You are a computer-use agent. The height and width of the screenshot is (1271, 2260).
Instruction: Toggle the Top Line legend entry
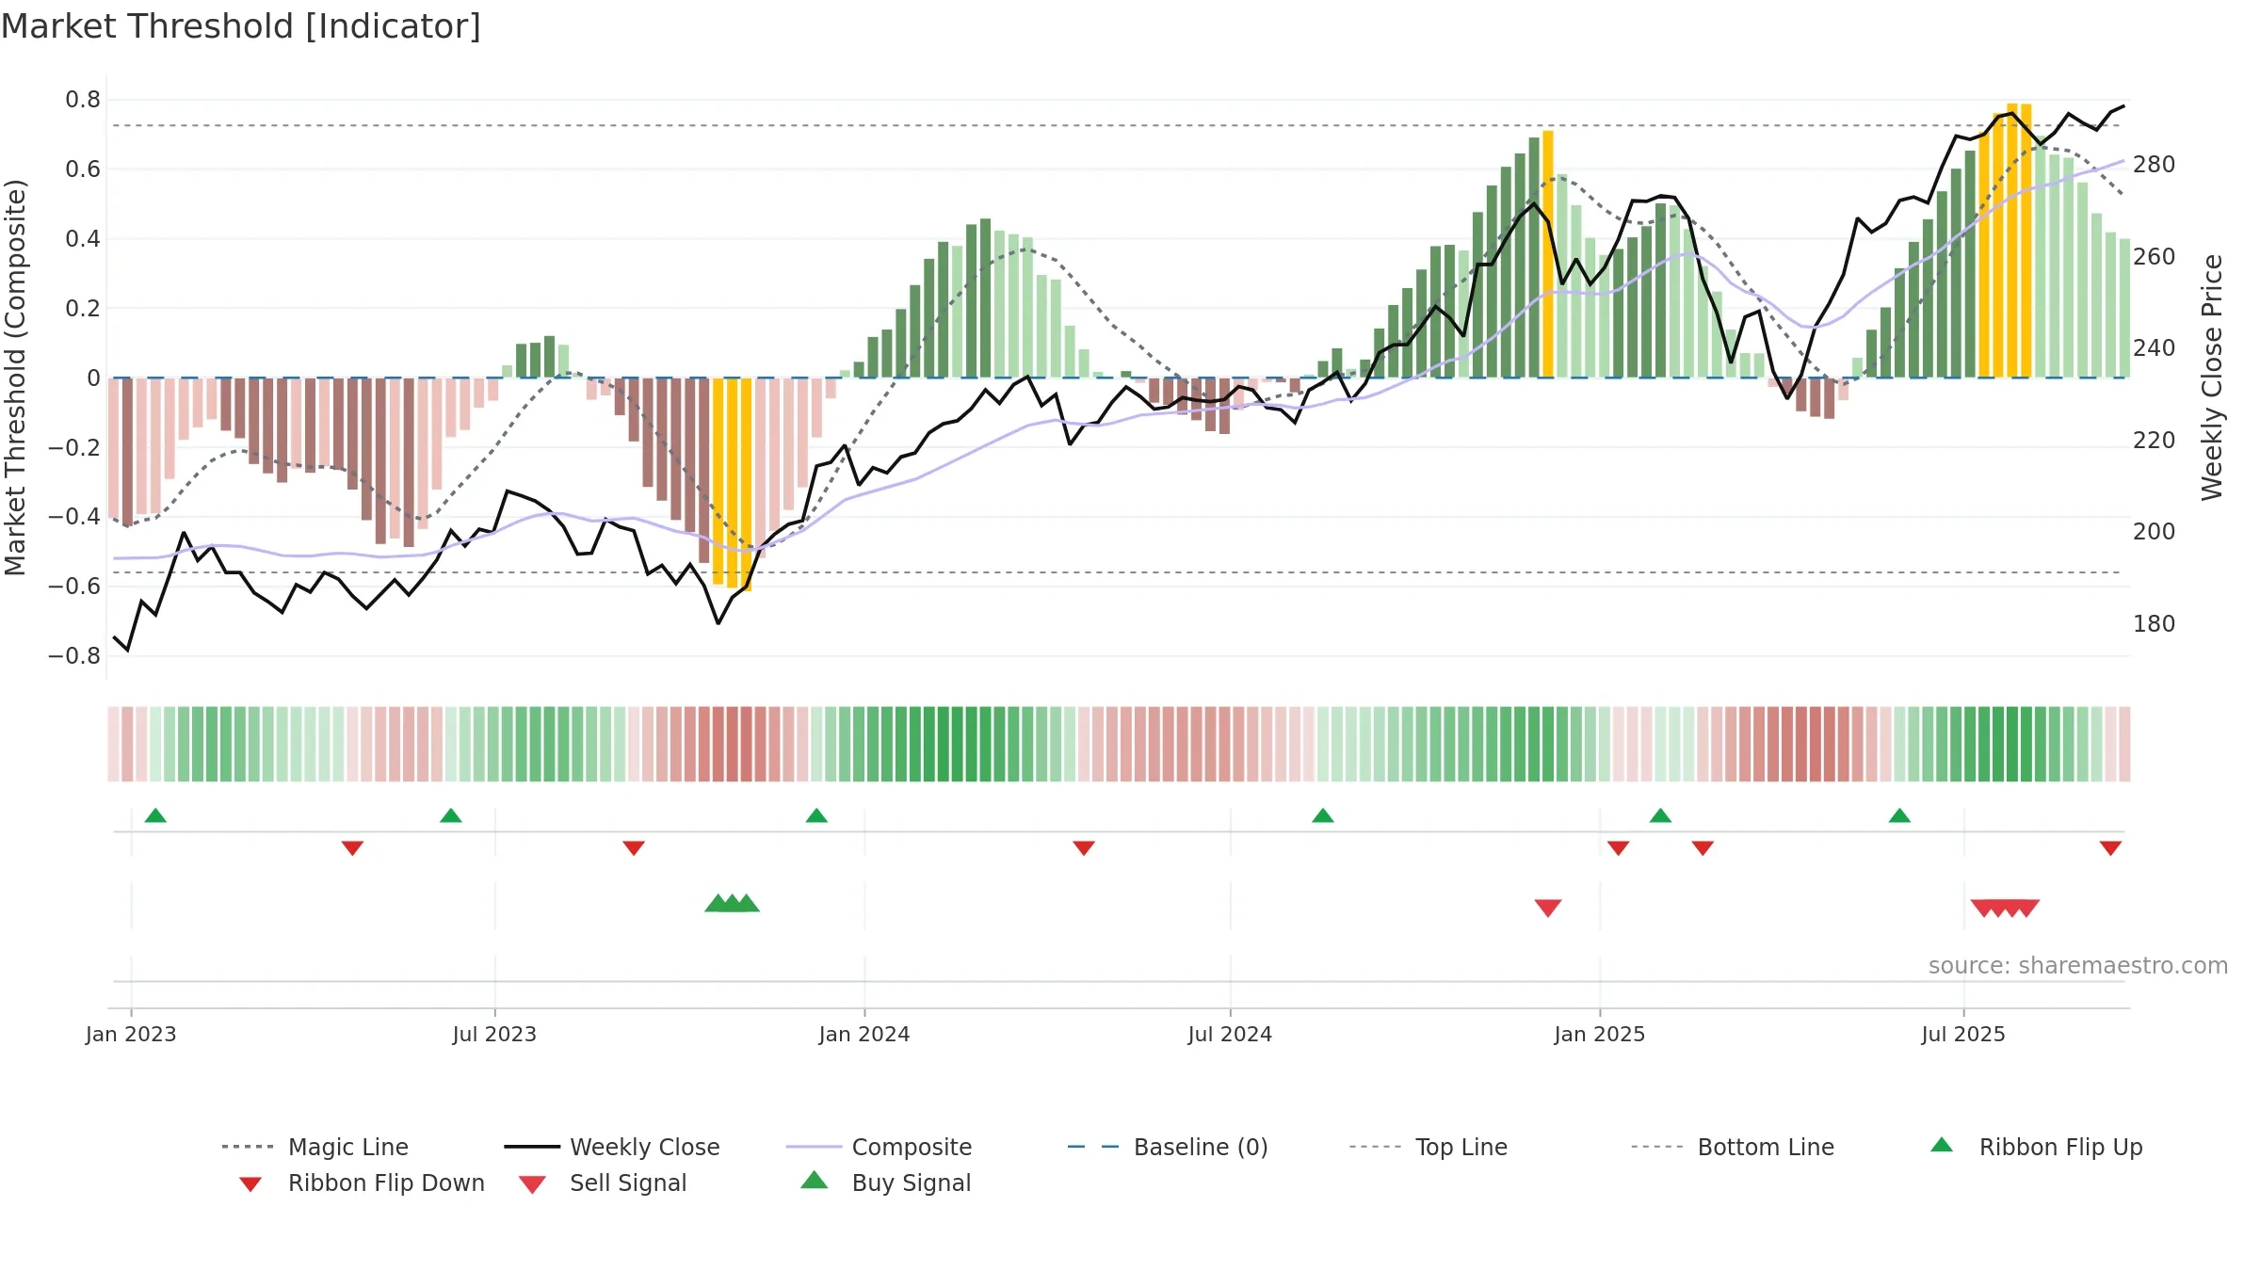tap(1429, 1147)
